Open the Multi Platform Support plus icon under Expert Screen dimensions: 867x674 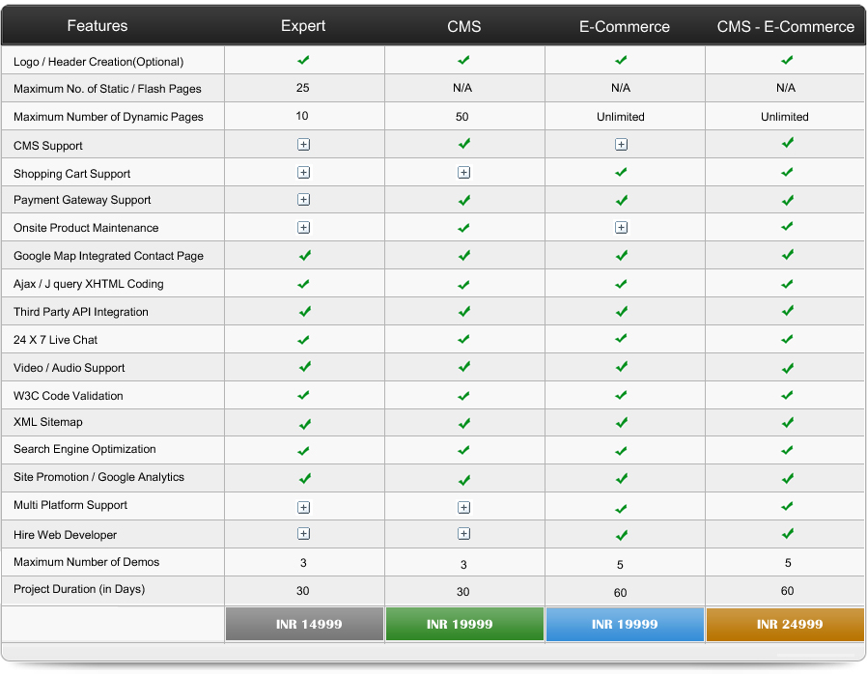pyautogui.click(x=303, y=506)
